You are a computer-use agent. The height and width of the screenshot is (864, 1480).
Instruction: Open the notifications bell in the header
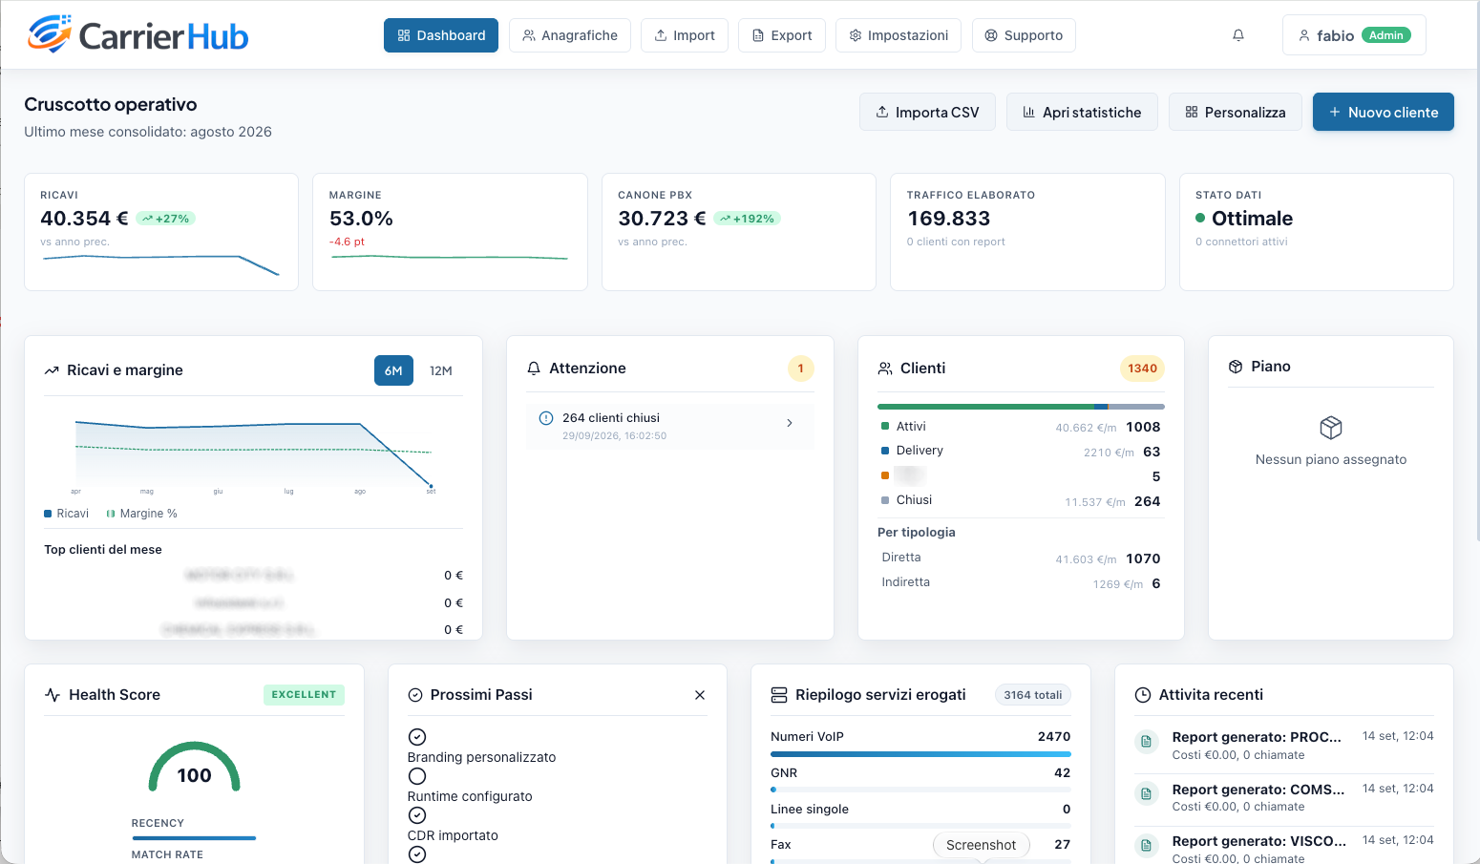(1238, 35)
